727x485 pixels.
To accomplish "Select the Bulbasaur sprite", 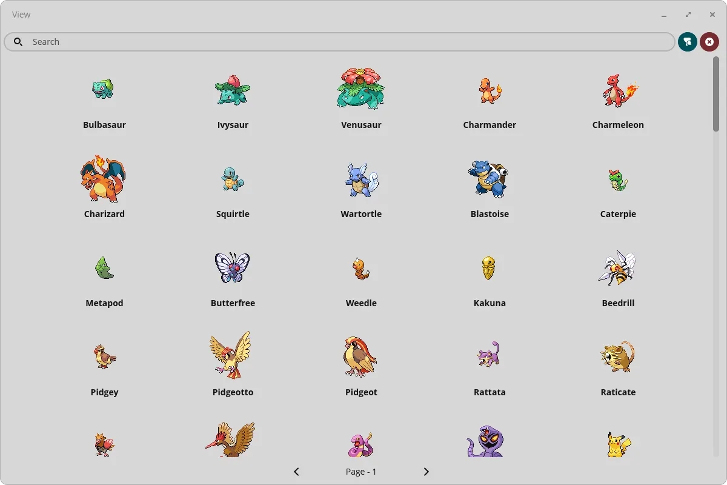I will (103, 89).
